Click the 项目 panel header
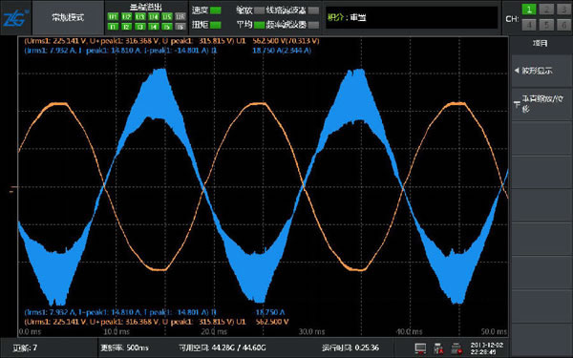Image resolution: width=573 pixels, height=358 pixels. (541, 44)
